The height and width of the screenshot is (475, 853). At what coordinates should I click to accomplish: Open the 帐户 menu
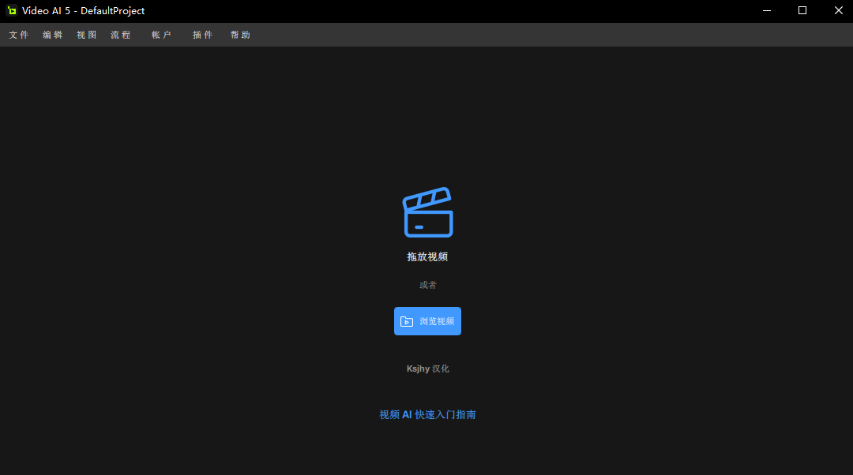162,35
